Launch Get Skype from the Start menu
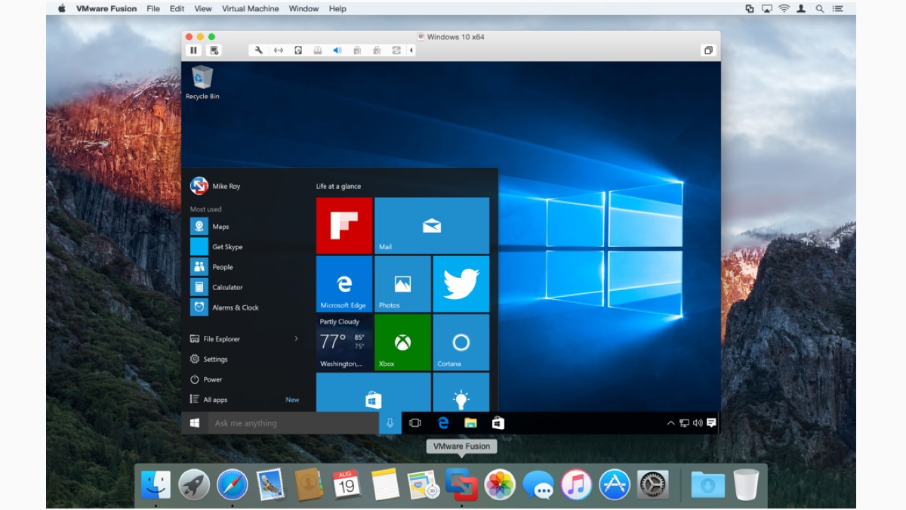 coord(217,246)
